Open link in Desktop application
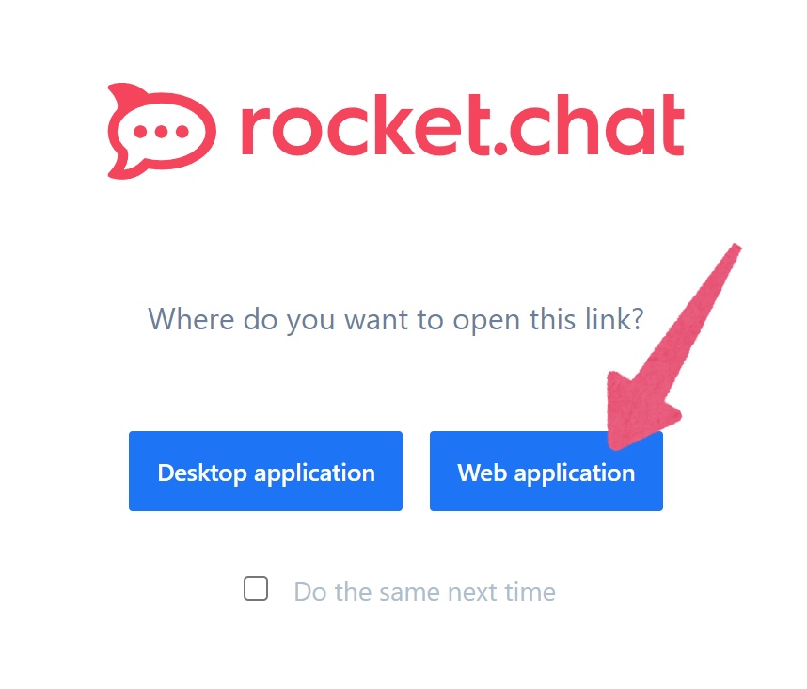This screenshot has height=689, width=807. pos(265,471)
